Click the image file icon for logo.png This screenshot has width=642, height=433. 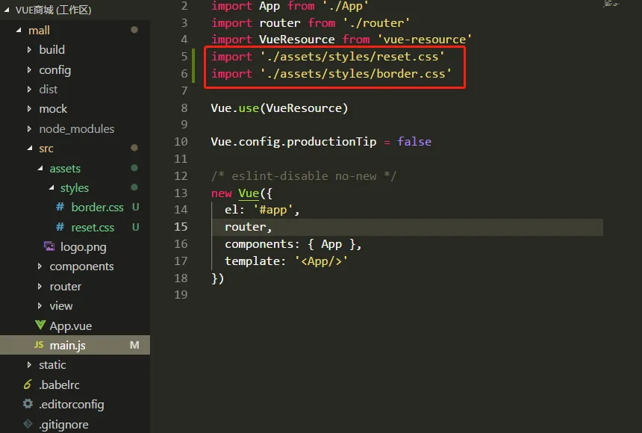tap(49, 246)
